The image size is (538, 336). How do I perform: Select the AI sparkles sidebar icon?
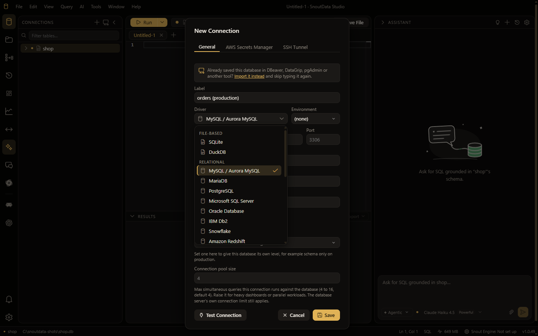[x=9, y=147]
